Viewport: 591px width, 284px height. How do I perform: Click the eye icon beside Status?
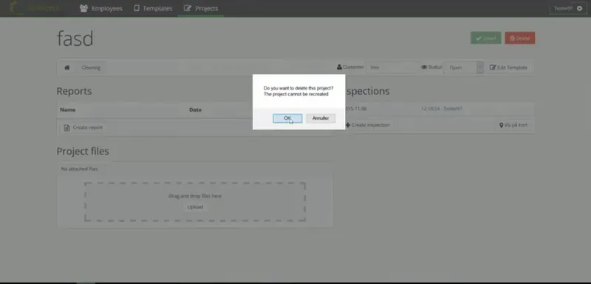tap(424, 67)
